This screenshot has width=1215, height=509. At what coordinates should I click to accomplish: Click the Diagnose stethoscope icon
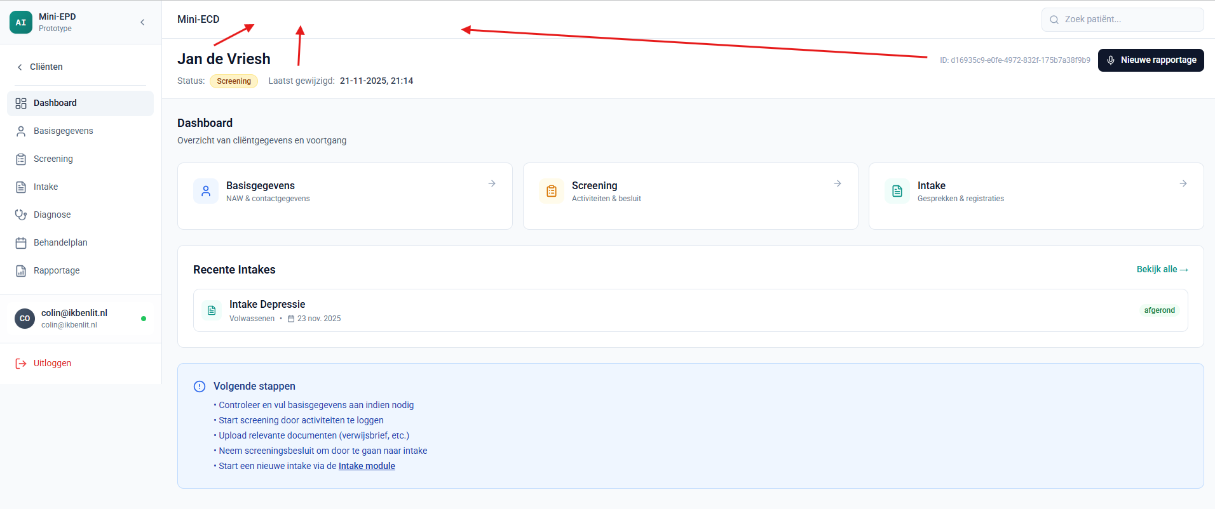click(21, 215)
